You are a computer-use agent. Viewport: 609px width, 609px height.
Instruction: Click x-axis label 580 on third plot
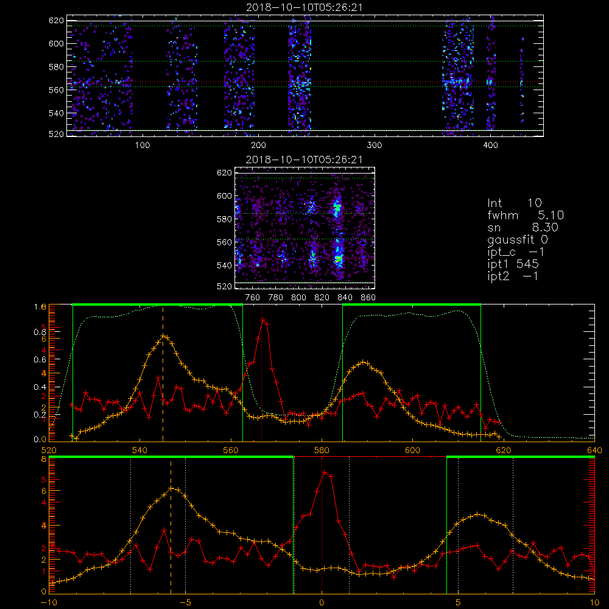click(322, 450)
